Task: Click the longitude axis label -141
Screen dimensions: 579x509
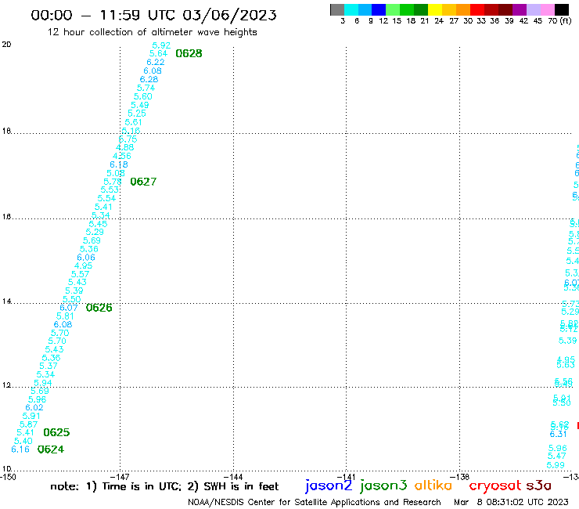Action: click(346, 477)
